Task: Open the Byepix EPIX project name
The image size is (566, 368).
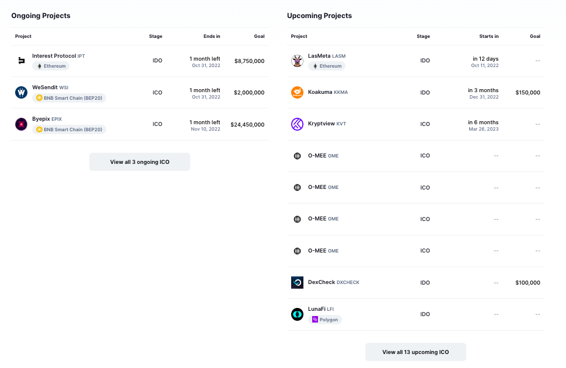Action: 47,119
